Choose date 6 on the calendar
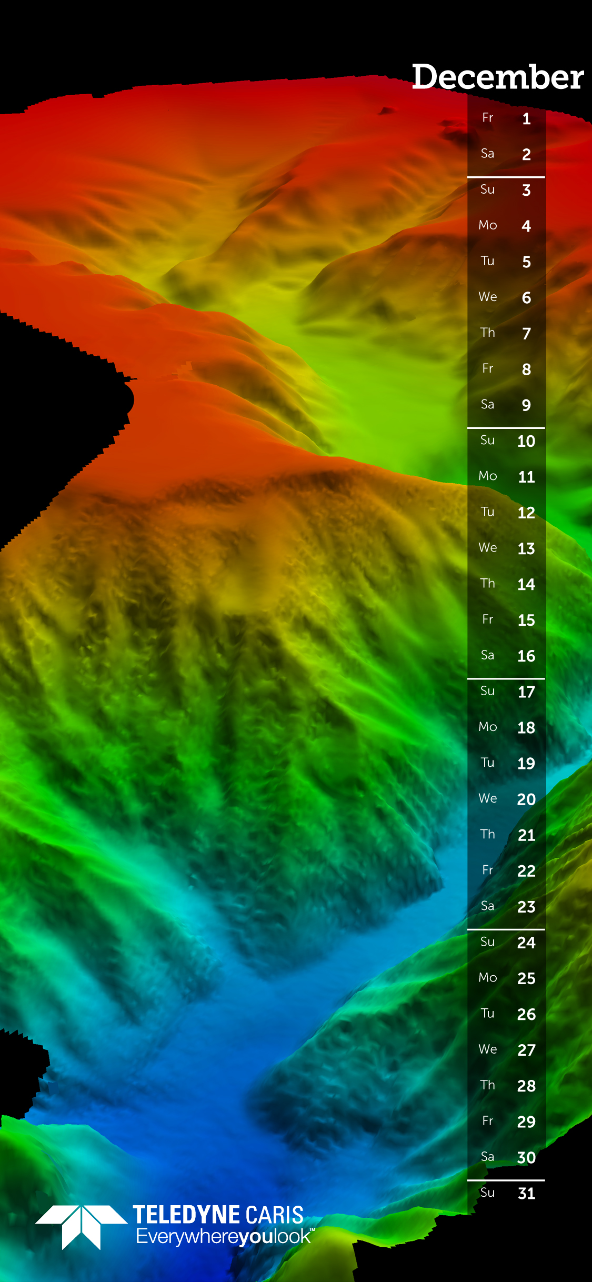Screen dimensions: 592x1282 [506, 297]
